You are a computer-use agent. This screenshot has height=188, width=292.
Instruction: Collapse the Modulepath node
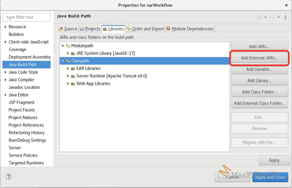click(x=63, y=46)
